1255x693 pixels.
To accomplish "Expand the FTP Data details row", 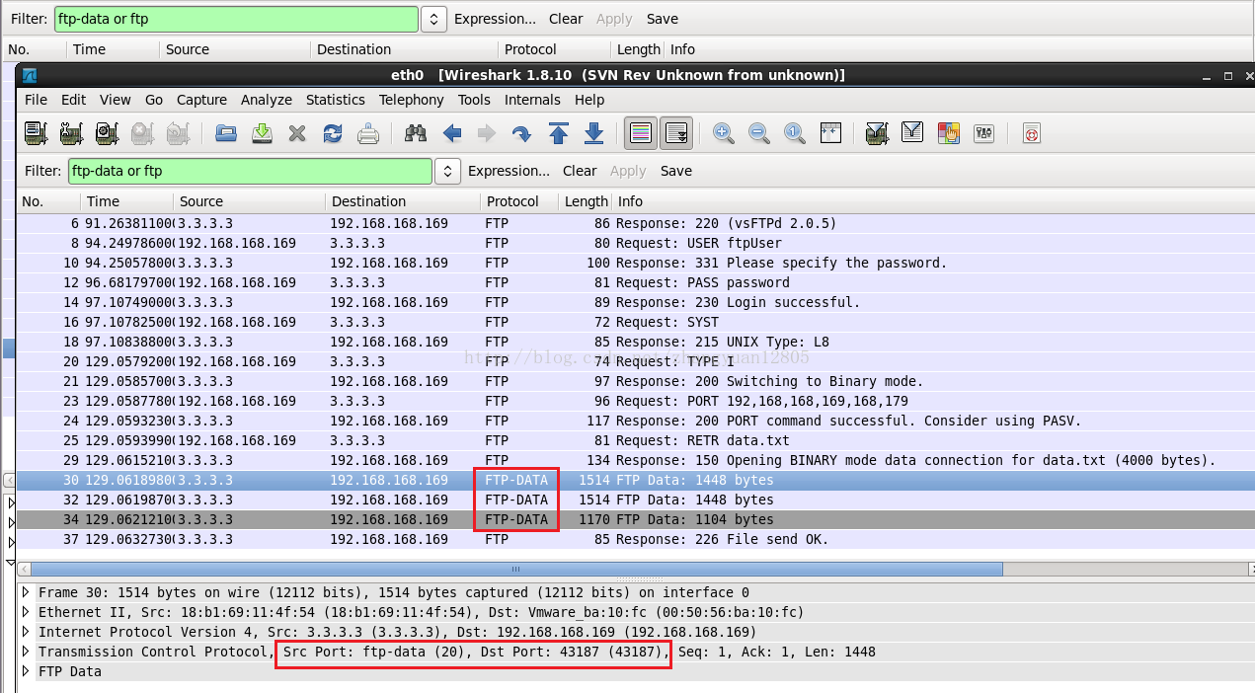I will click(x=27, y=671).
